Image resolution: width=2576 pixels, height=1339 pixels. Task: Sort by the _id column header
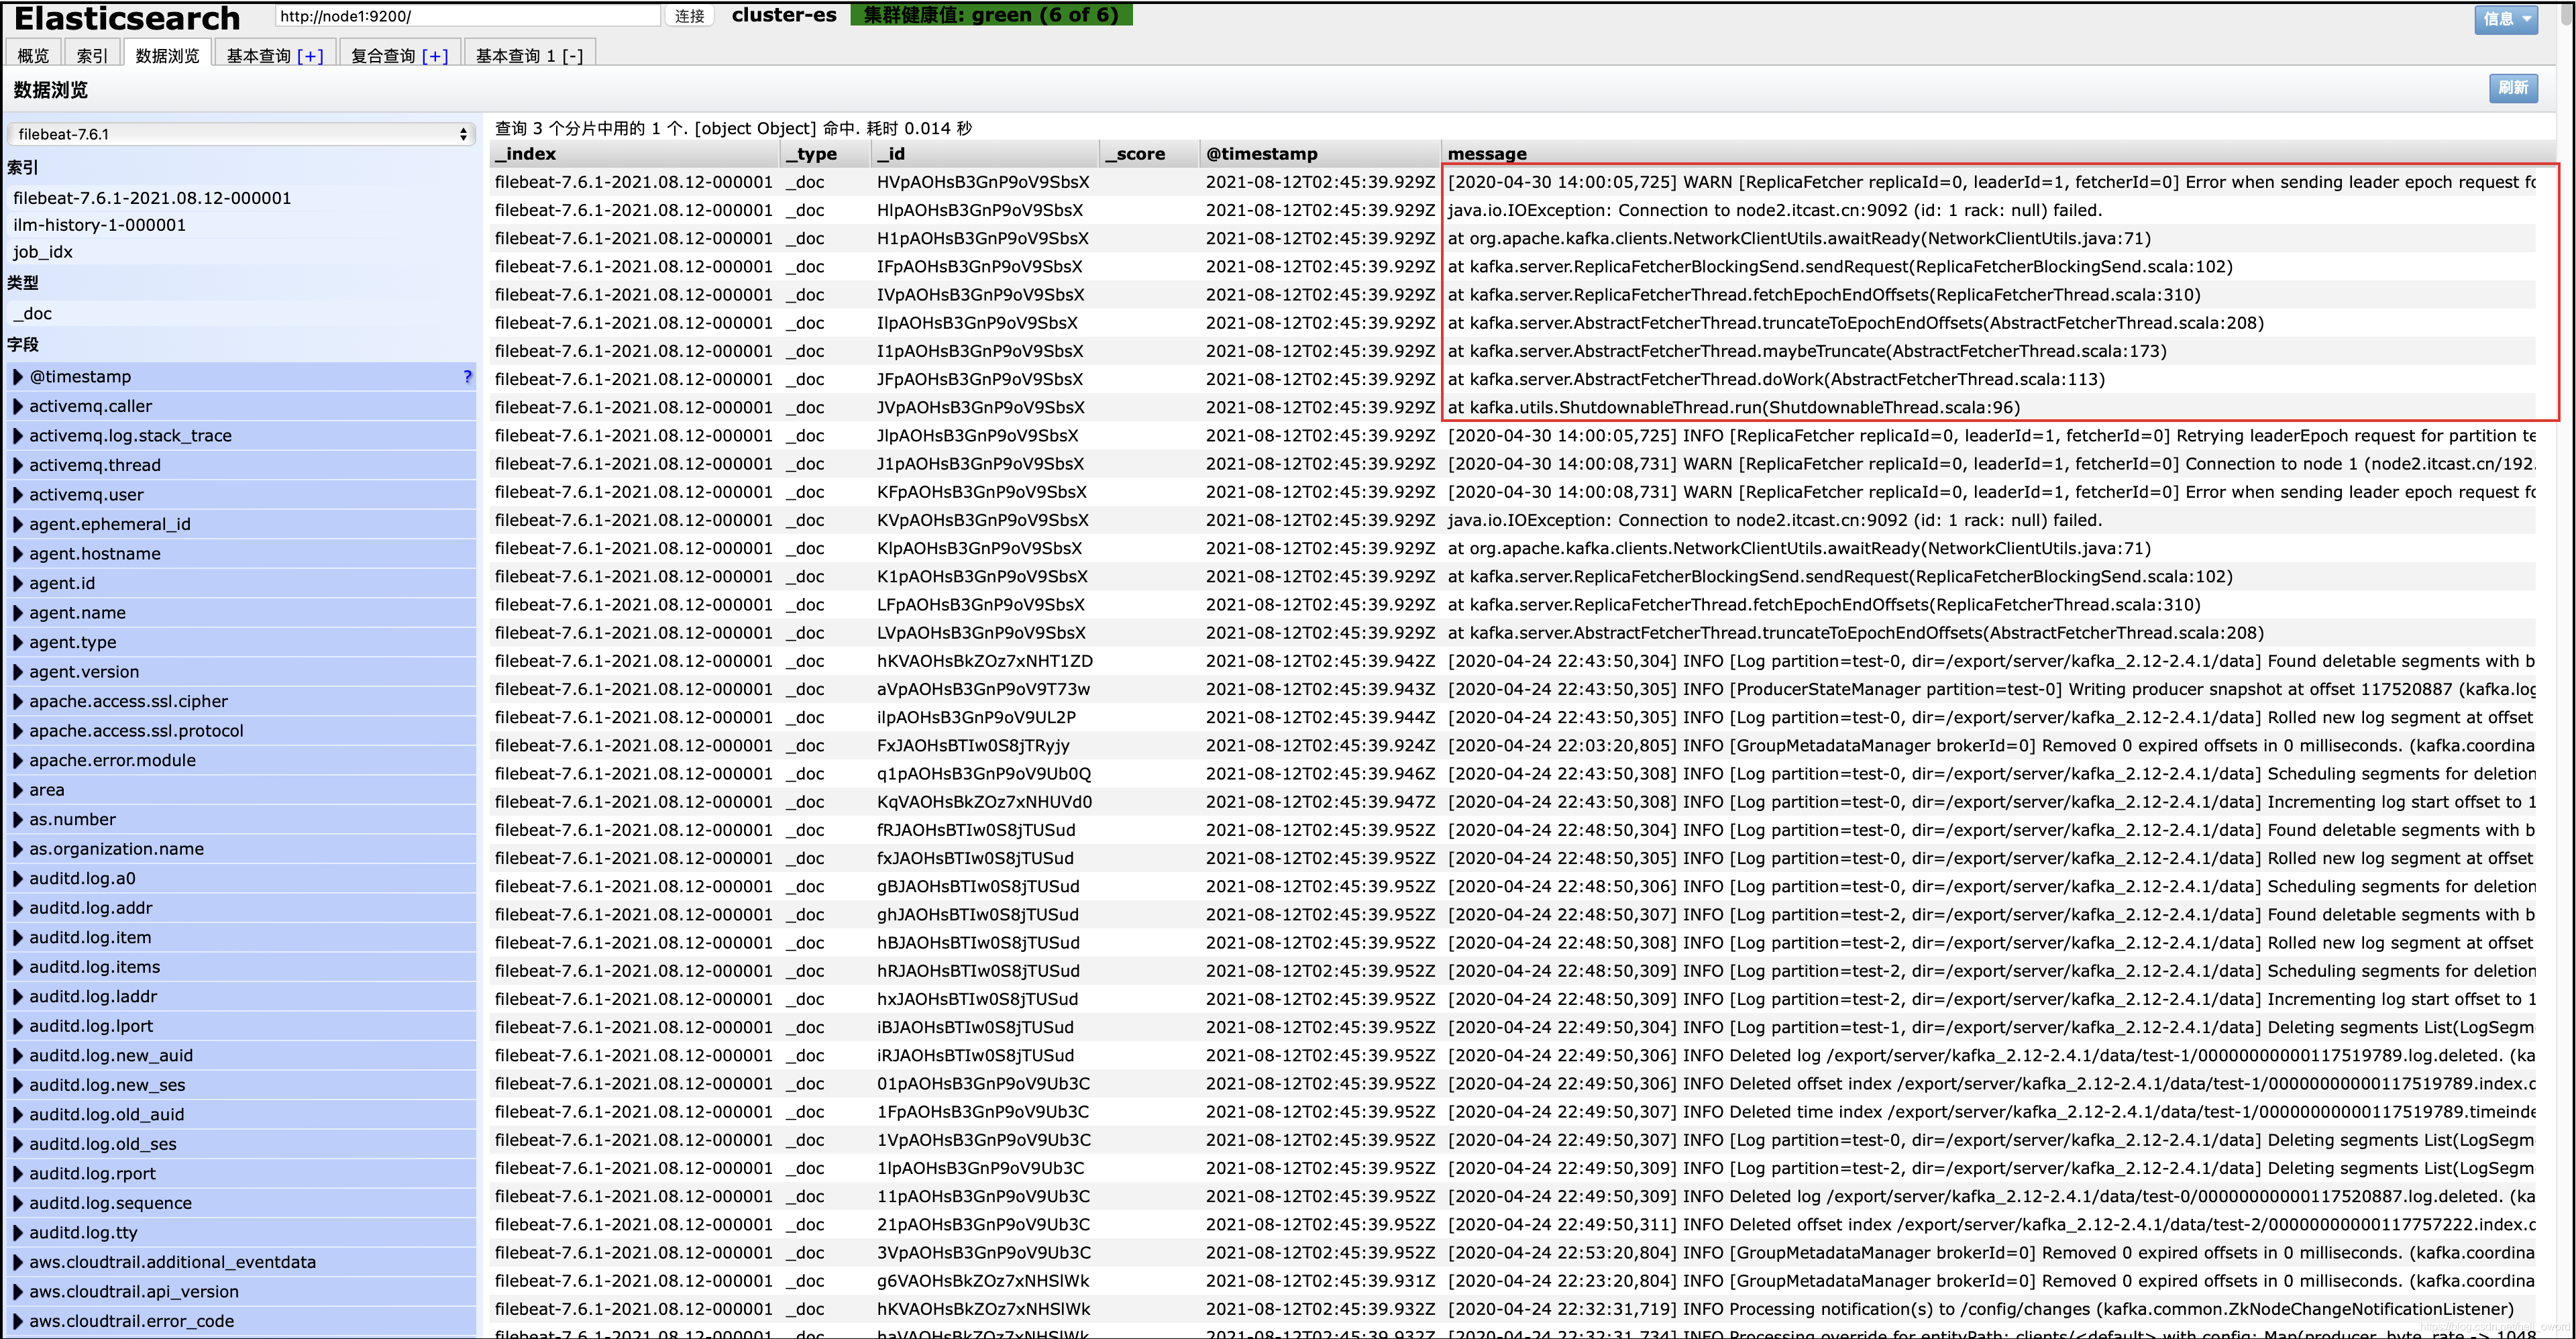(x=985, y=154)
